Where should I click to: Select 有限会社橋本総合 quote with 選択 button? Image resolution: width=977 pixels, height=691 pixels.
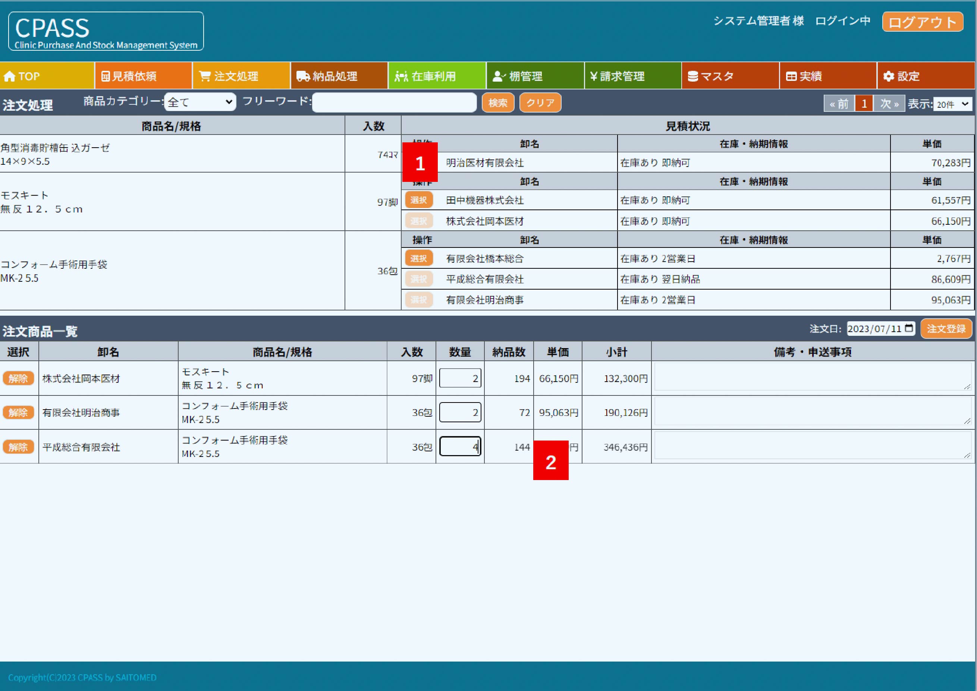point(418,258)
